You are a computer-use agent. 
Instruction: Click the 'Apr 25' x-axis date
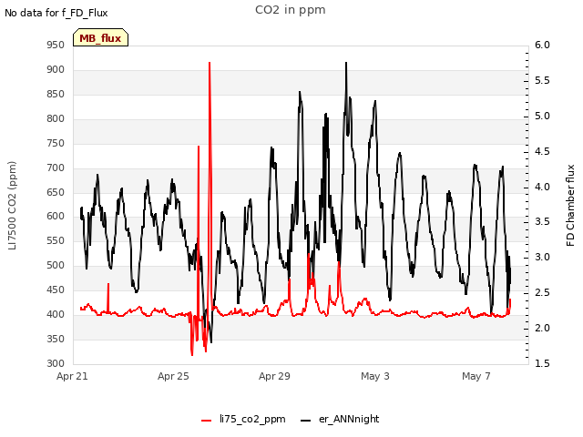pyautogui.click(x=173, y=376)
